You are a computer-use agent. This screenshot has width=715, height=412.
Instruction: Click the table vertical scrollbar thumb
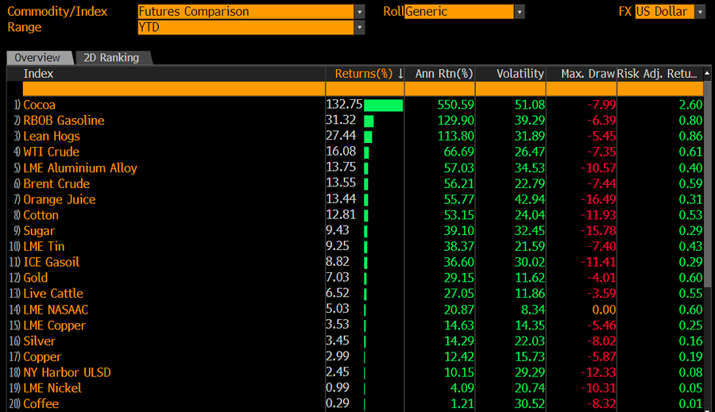coord(707,183)
